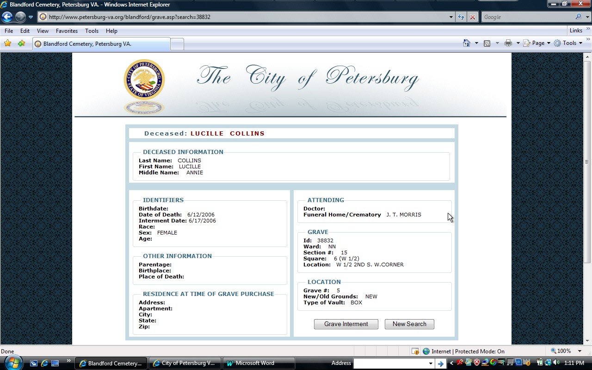Open the search provider options dropdown
This screenshot has width=592, height=370.
pyautogui.click(x=587, y=17)
